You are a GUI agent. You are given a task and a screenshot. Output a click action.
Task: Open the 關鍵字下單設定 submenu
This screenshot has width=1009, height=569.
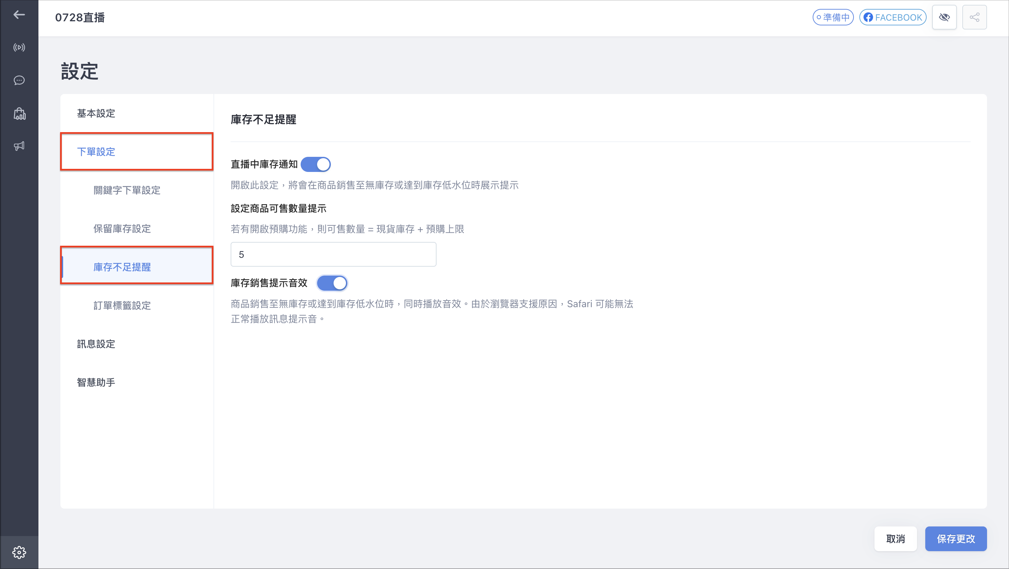(x=137, y=190)
